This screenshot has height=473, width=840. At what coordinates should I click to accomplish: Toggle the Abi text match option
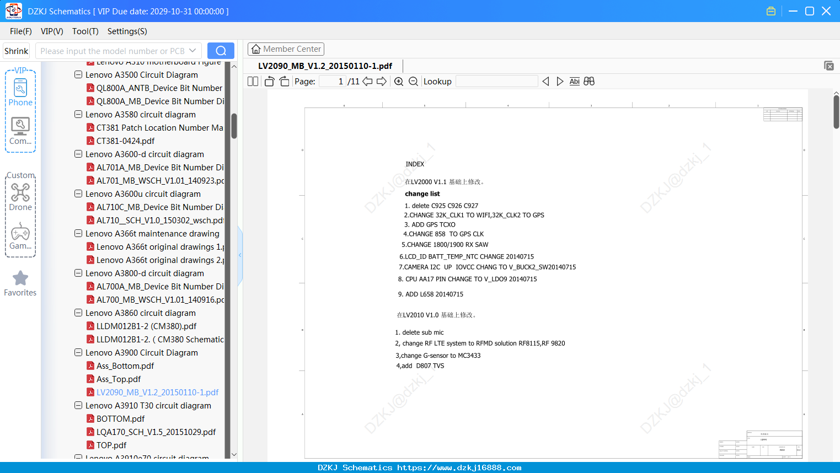coord(575,82)
